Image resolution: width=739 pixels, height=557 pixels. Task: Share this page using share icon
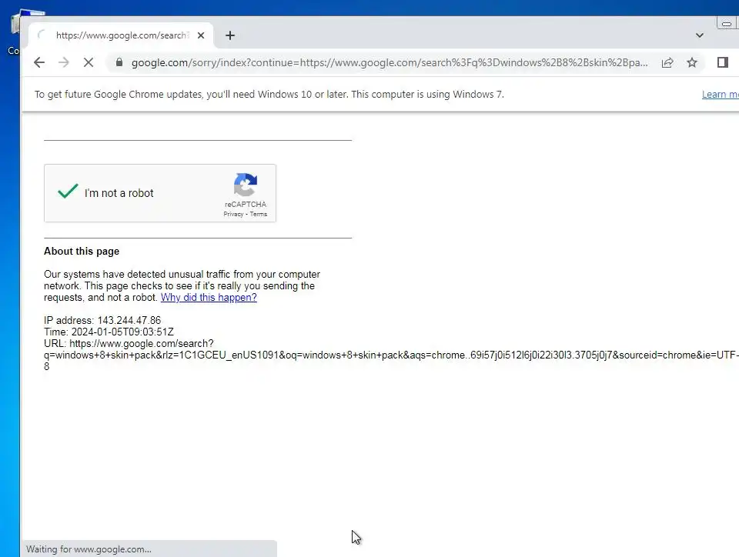667,62
